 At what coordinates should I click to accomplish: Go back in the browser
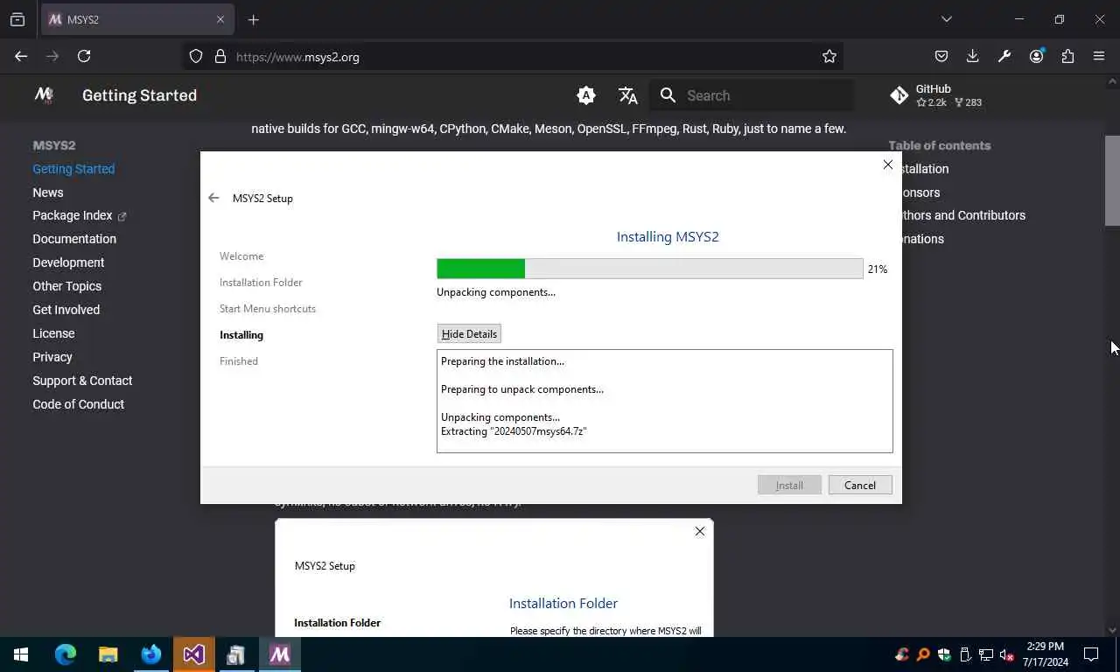pyautogui.click(x=21, y=56)
